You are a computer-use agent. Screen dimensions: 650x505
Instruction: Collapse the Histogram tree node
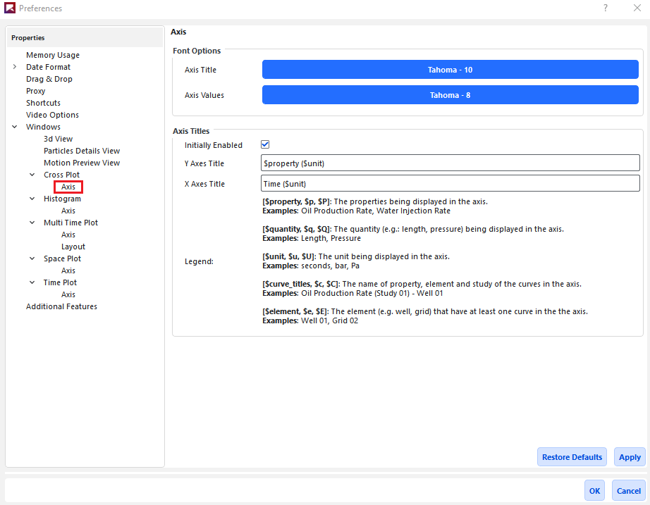pyautogui.click(x=32, y=199)
